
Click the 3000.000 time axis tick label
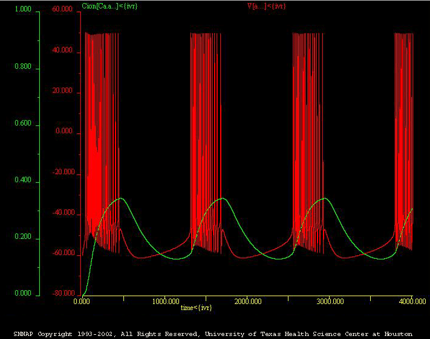tap(329, 301)
